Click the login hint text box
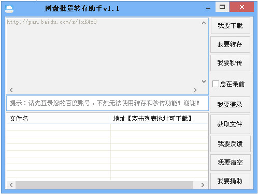The image size is (258, 194). [107, 103]
